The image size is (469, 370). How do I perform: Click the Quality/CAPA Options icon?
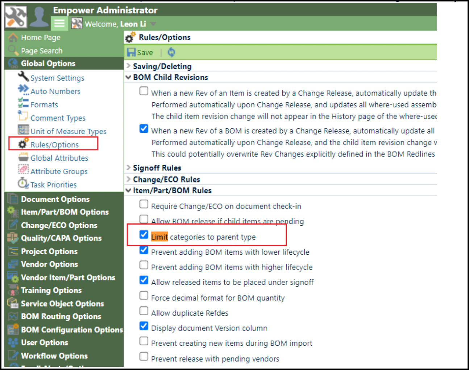click(x=12, y=238)
